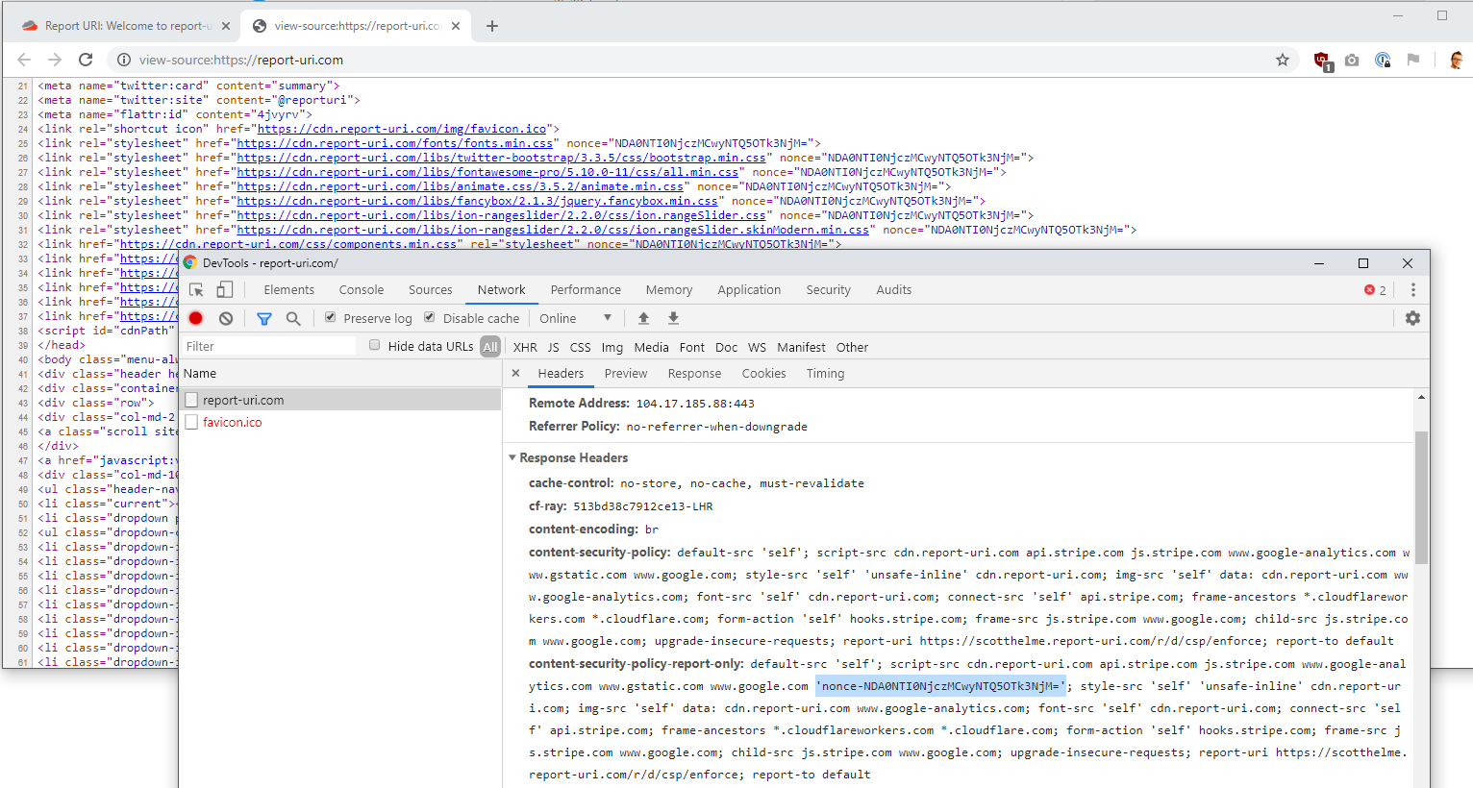Filter requests by Doc
Screen dimensions: 1473x788
point(727,347)
